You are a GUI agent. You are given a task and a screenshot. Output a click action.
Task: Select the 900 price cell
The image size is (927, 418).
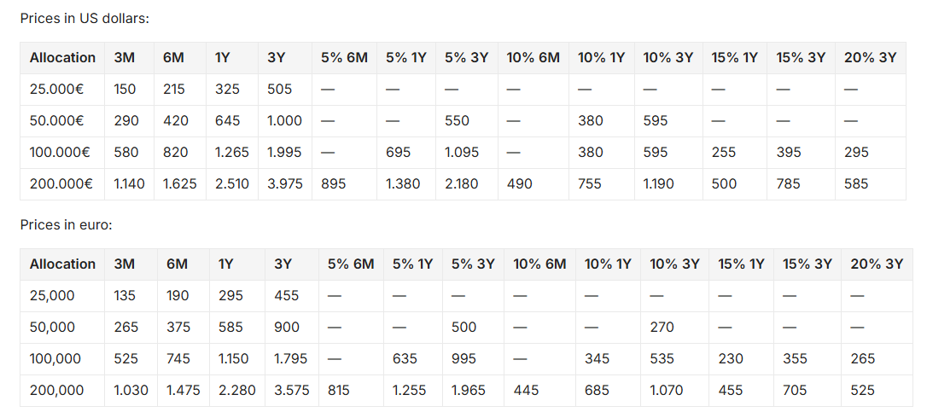[287, 327]
